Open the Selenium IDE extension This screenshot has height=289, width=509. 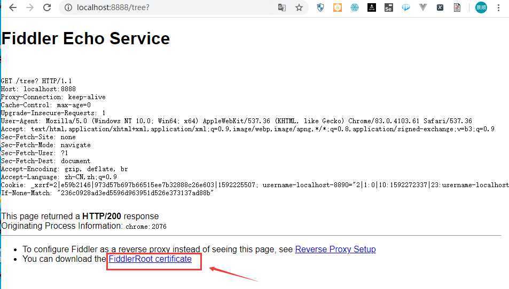[x=389, y=7]
